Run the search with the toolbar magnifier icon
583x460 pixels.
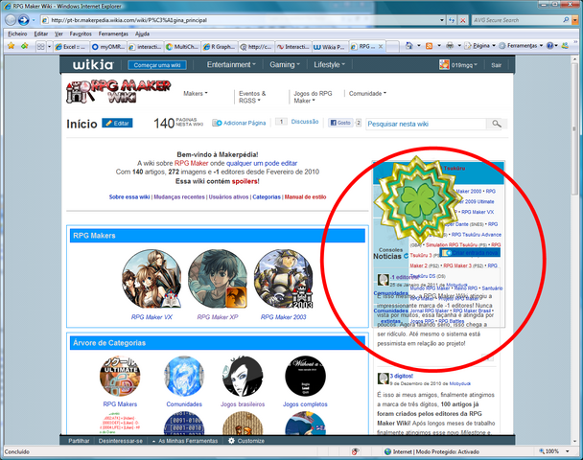point(566,20)
